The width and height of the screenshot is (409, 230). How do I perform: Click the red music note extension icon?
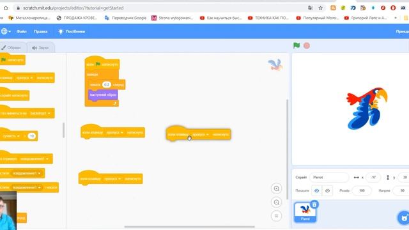coord(383,8)
